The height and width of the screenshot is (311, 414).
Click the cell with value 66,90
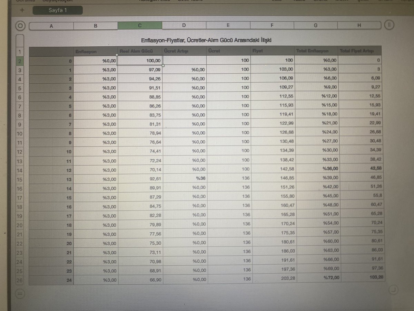140,280
